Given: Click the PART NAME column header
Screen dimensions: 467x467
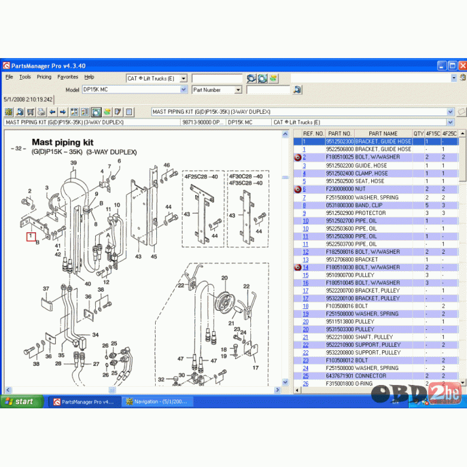Looking at the screenshot, I should 383,134.
